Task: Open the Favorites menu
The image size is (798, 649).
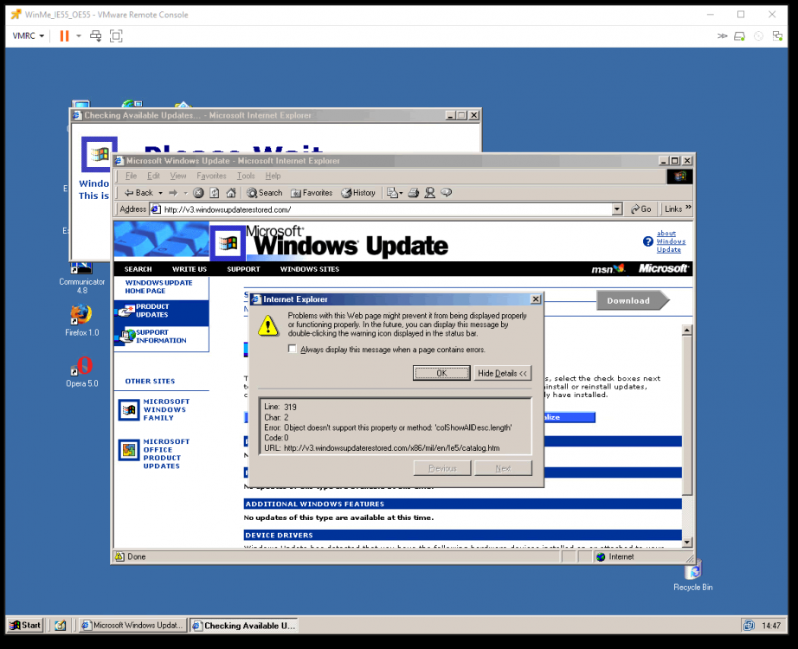Action: (x=211, y=176)
